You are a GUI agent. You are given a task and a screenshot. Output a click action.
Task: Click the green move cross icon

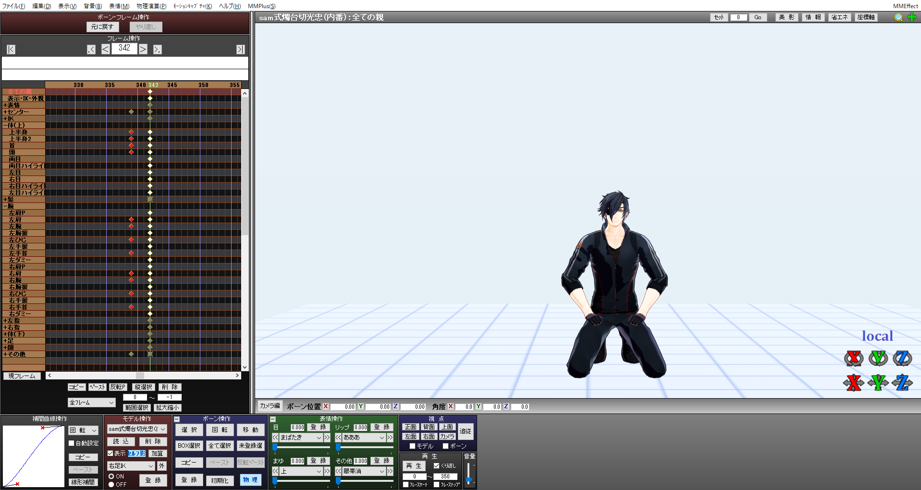tap(912, 17)
